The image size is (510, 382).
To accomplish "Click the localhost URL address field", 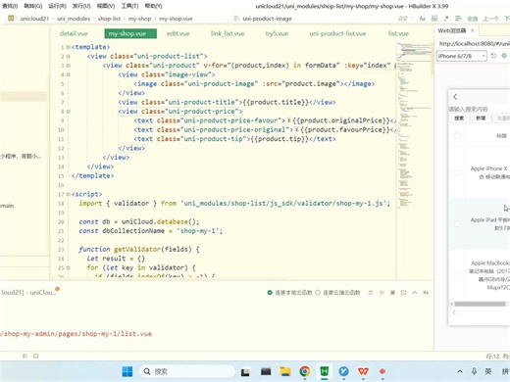I will pyautogui.click(x=473, y=43).
